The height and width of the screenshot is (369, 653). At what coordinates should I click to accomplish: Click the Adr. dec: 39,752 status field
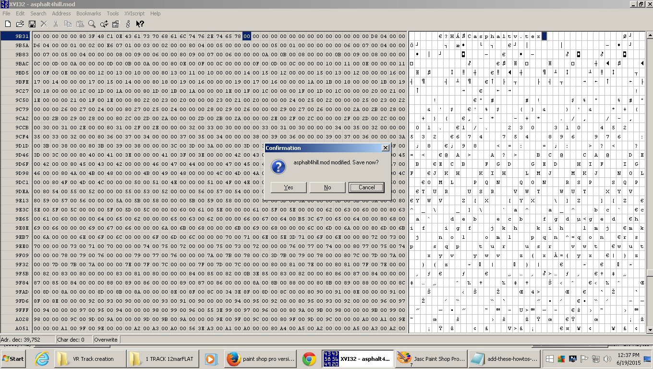pos(27,340)
